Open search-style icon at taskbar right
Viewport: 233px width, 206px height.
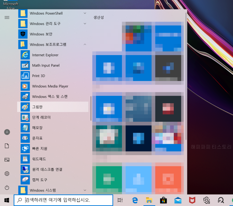pos(221,200)
